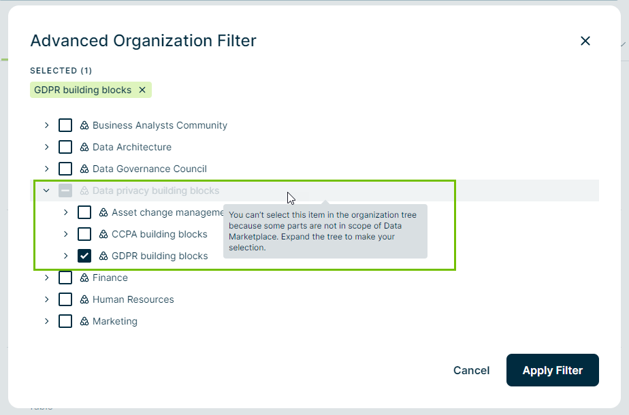Click community icon next to Data Architecture
Screen dimensions: 629x415
84,147
